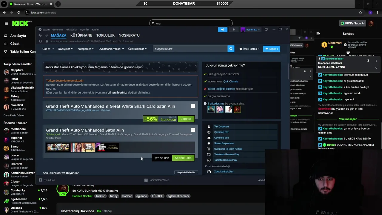Click the Steam announcements megaphone icon
This screenshot has width=382, height=215.
(223, 30)
